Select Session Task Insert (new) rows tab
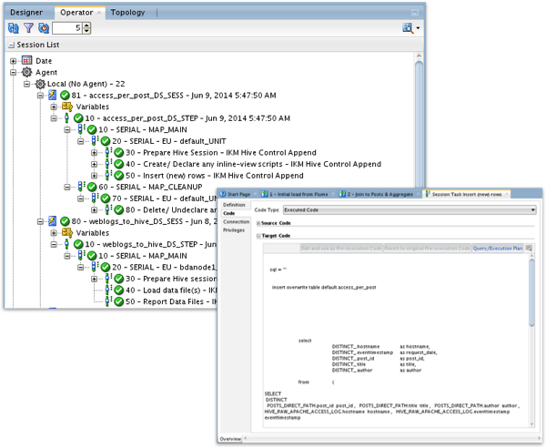 click(x=467, y=194)
